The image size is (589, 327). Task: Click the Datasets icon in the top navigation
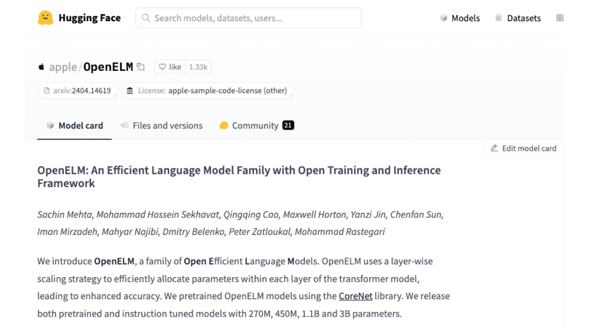498,18
